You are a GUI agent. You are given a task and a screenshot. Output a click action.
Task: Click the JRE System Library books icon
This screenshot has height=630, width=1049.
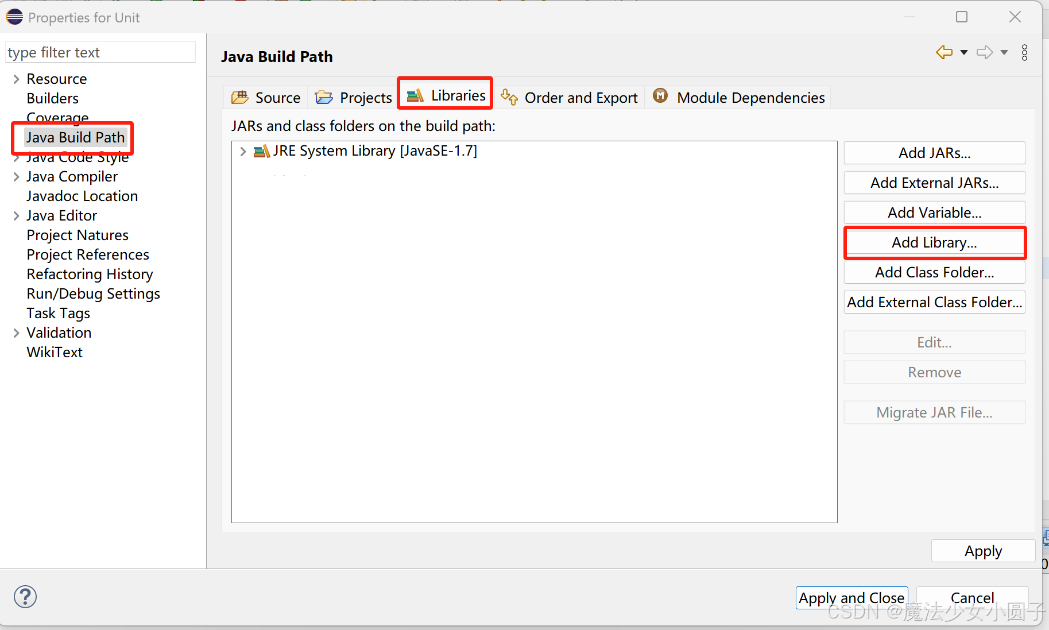point(262,151)
